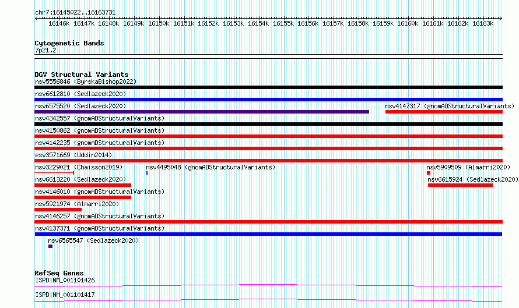Open nsv4142235 (gnomADStructuralVariants) label
Image resolution: width=519 pixels, height=308 pixels.
pos(100,143)
